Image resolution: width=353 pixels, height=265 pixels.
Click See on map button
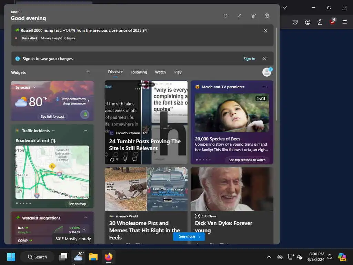[x=77, y=204]
